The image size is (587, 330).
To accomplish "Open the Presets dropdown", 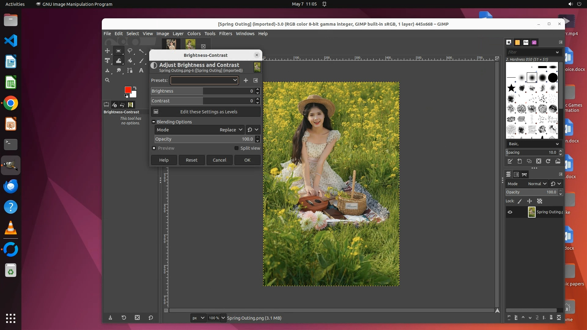I will (204, 80).
